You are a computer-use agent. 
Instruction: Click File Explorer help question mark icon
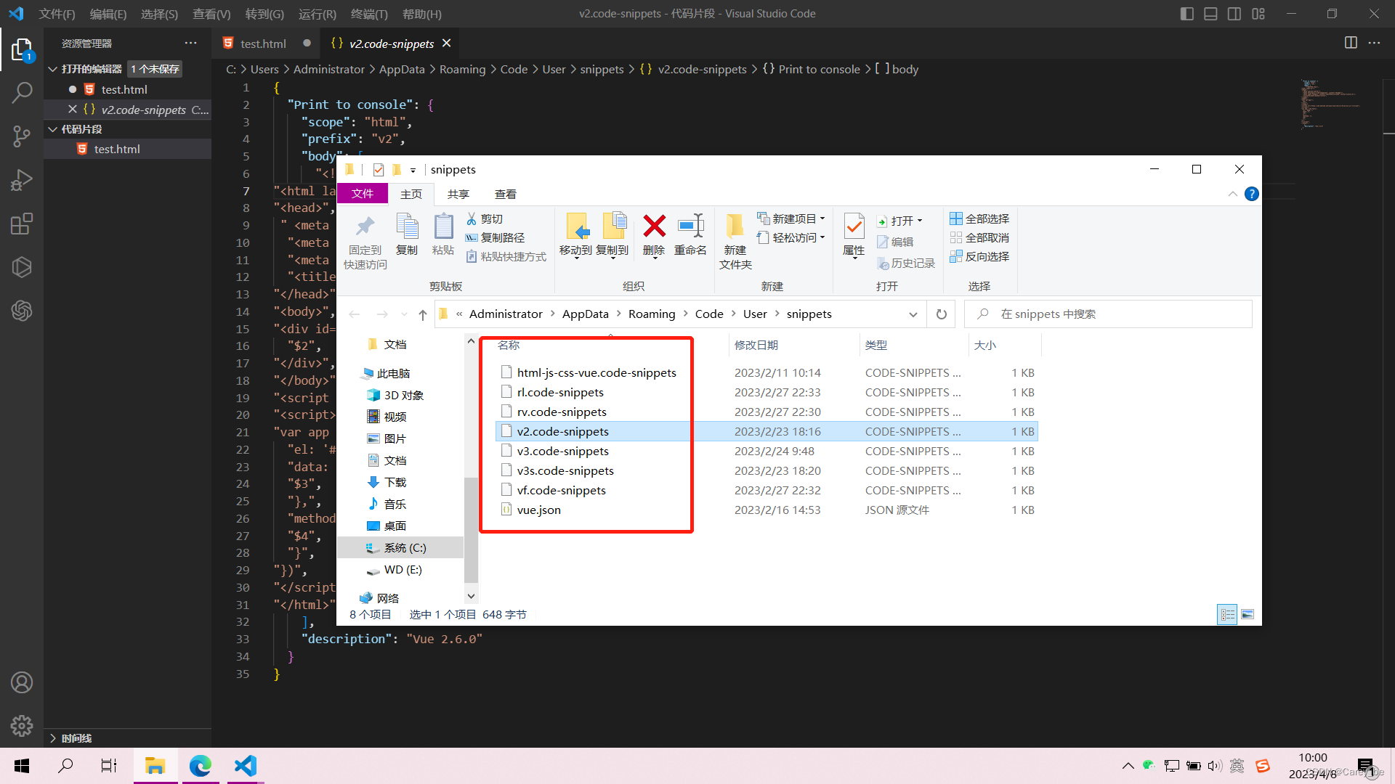[x=1251, y=194]
